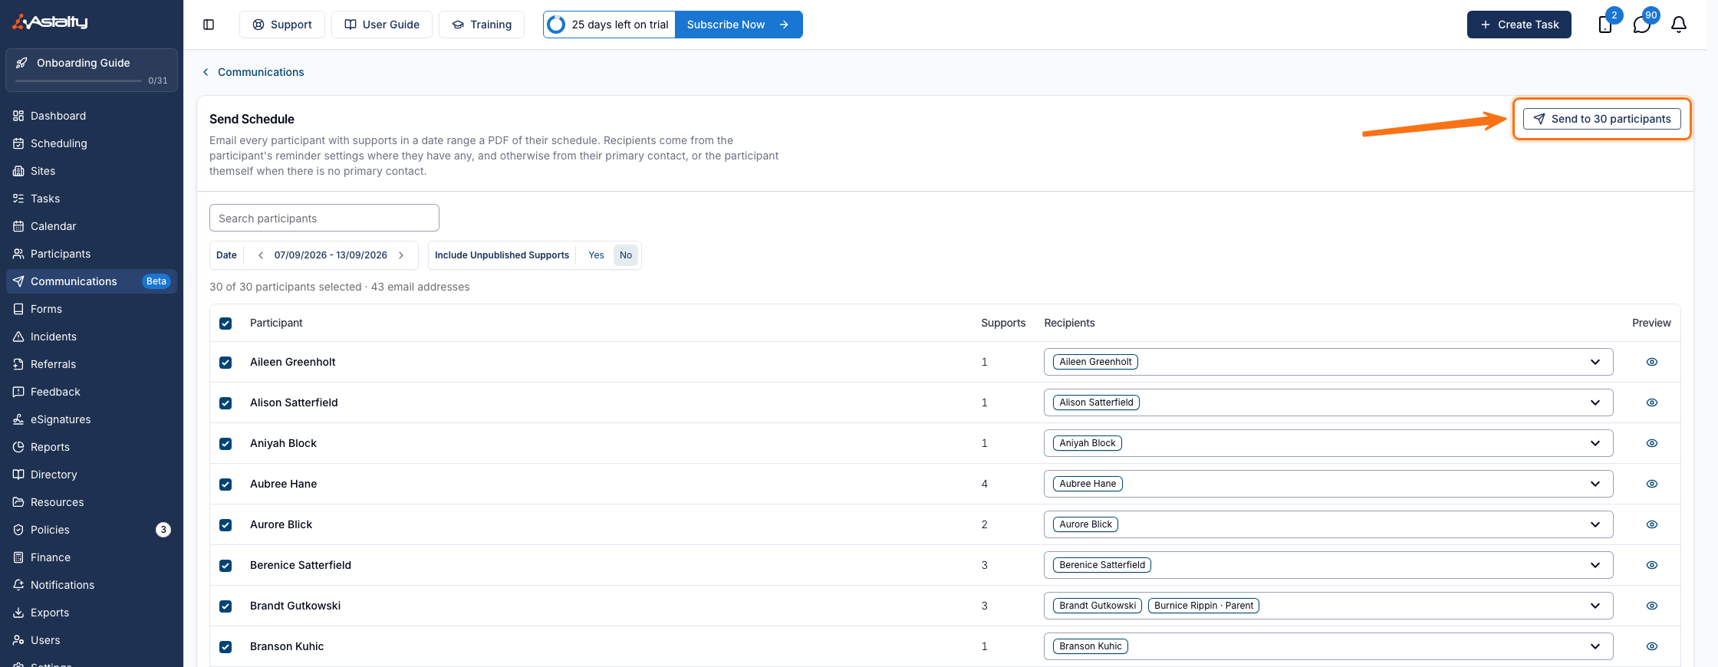Click the Feedback sidebar icon
The height and width of the screenshot is (667, 1718).
click(x=18, y=392)
